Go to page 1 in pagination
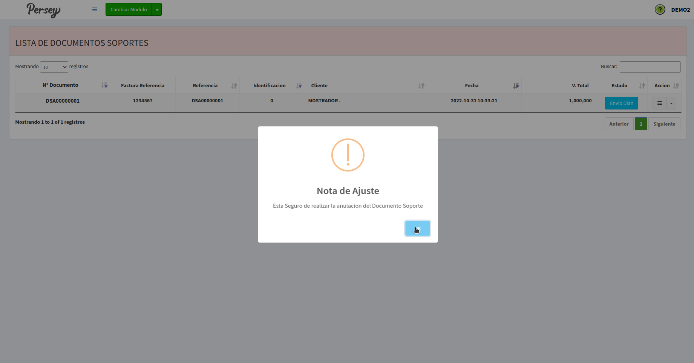 (641, 124)
